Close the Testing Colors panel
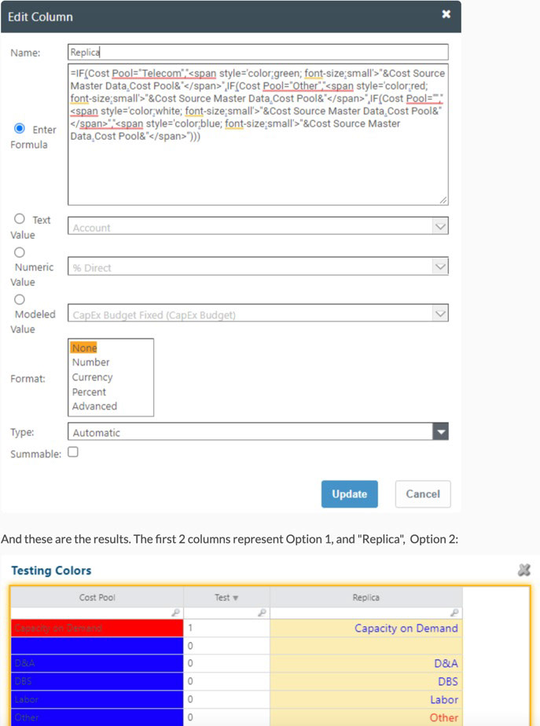Screen dimensions: 540x726 [x=523, y=570]
